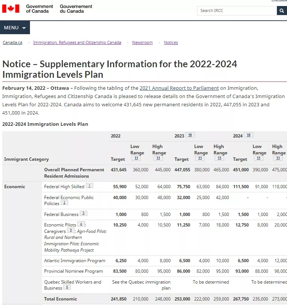Click inside the Search IRCC field
Screen dimensions: 287x305
click(x=237, y=11)
